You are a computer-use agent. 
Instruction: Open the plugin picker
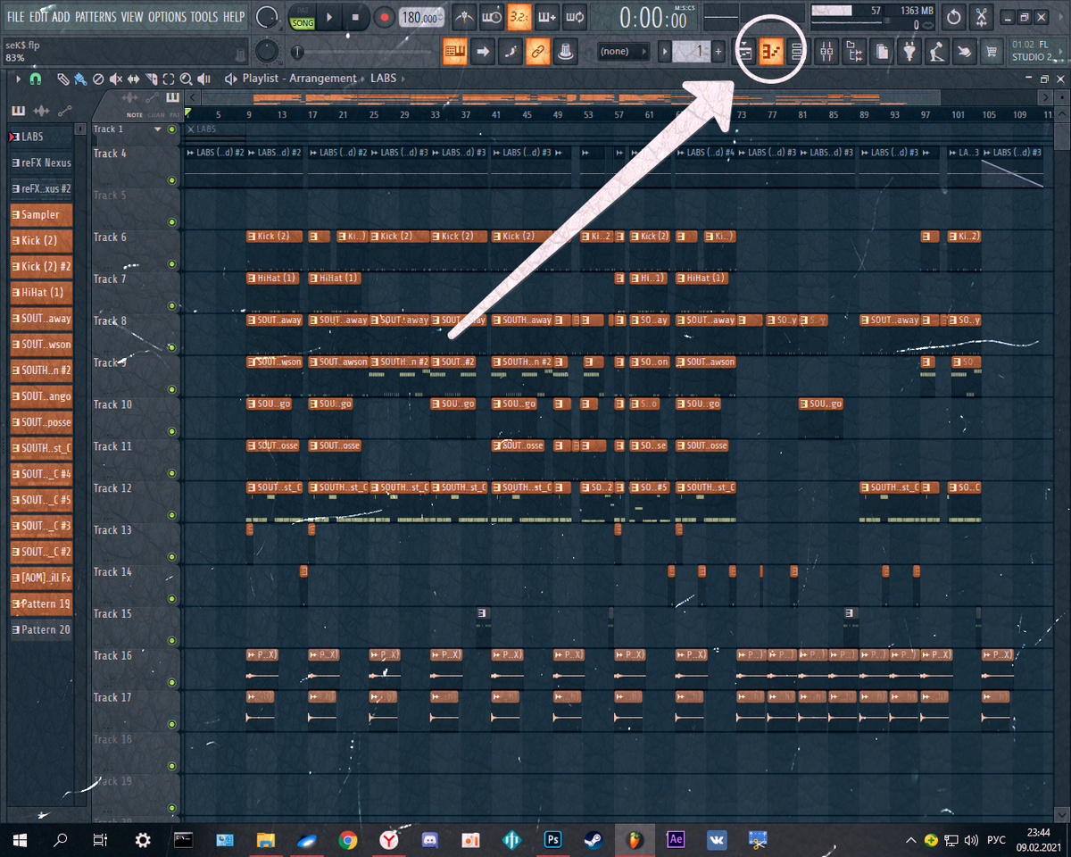[x=909, y=53]
